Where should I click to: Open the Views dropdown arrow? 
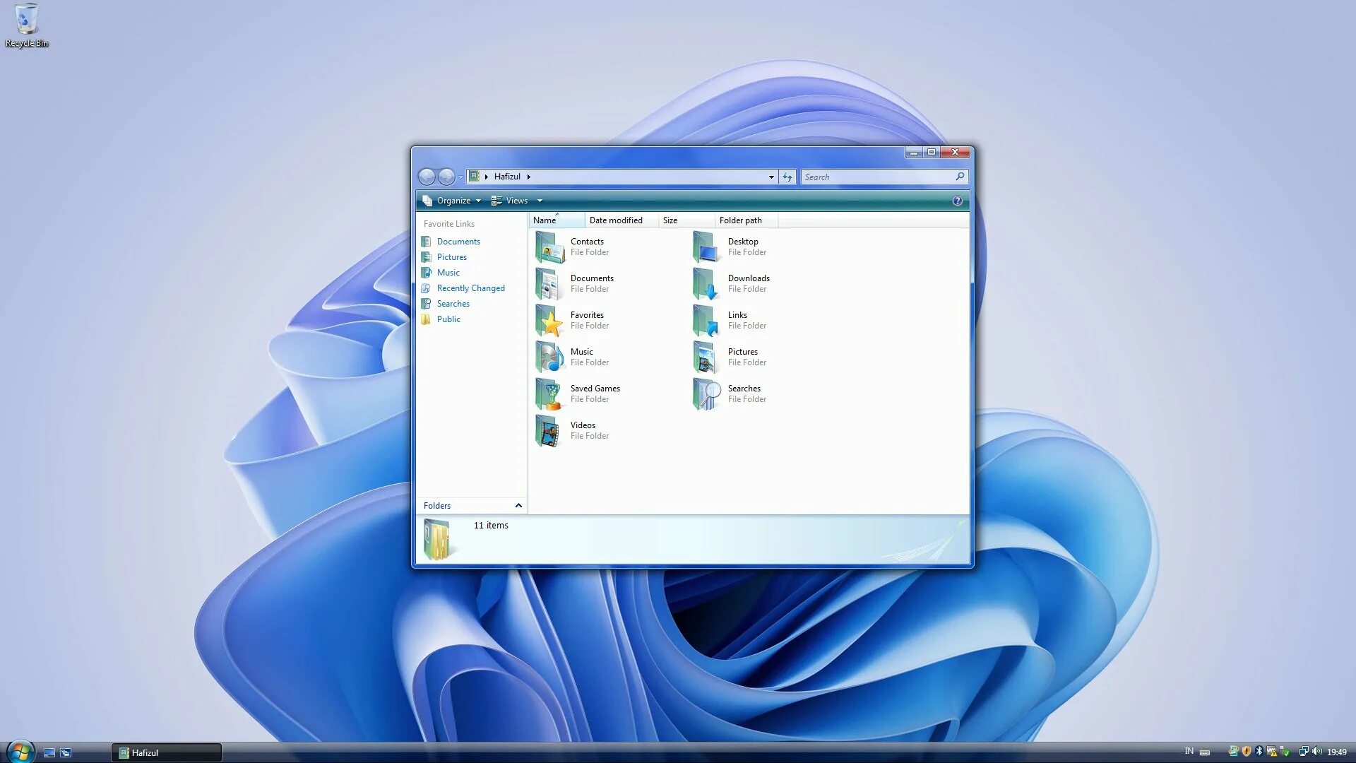(x=540, y=201)
